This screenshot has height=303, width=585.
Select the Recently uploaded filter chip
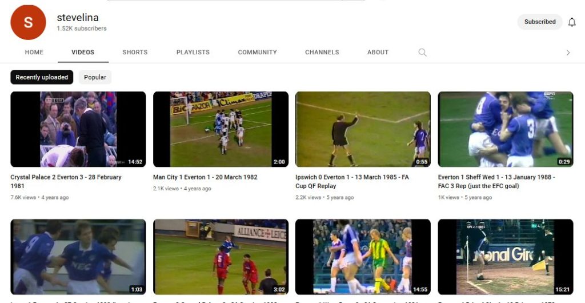click(x=42, y=77)
